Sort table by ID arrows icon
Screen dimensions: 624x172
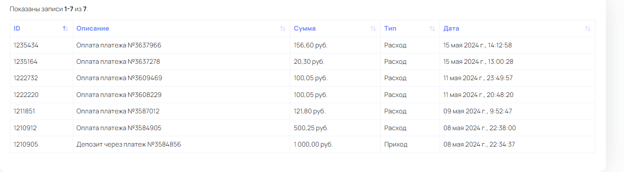coord(65,28)
